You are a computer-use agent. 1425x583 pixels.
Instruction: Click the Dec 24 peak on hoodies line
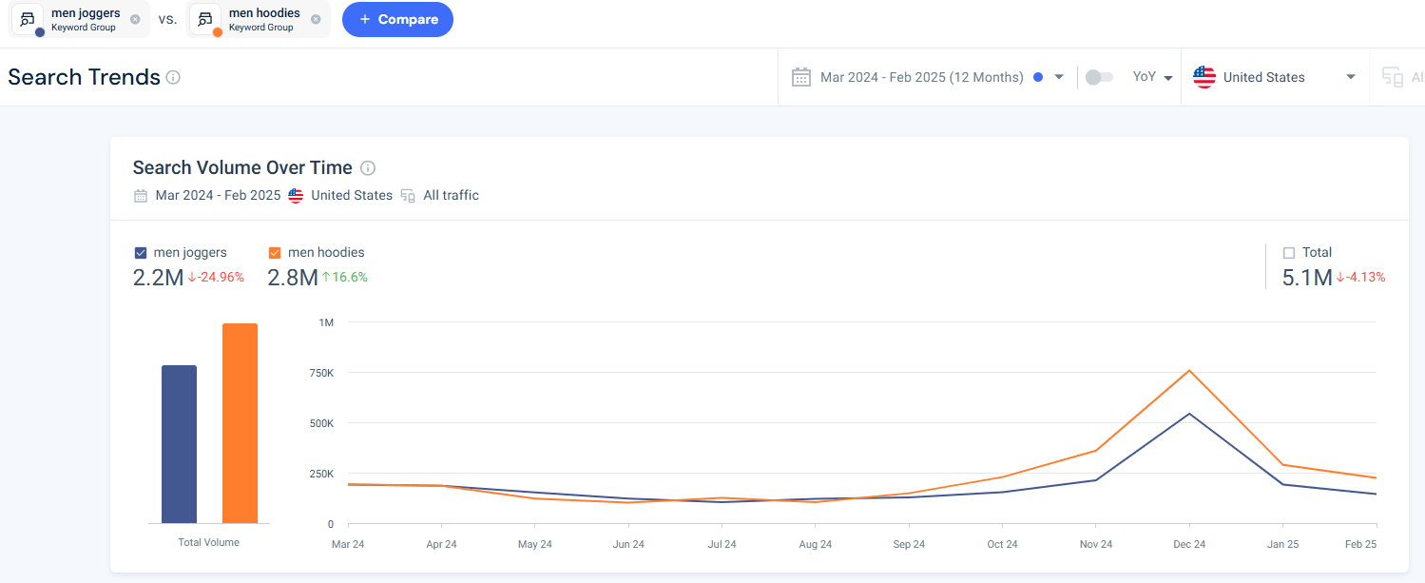click(1189, 370)
